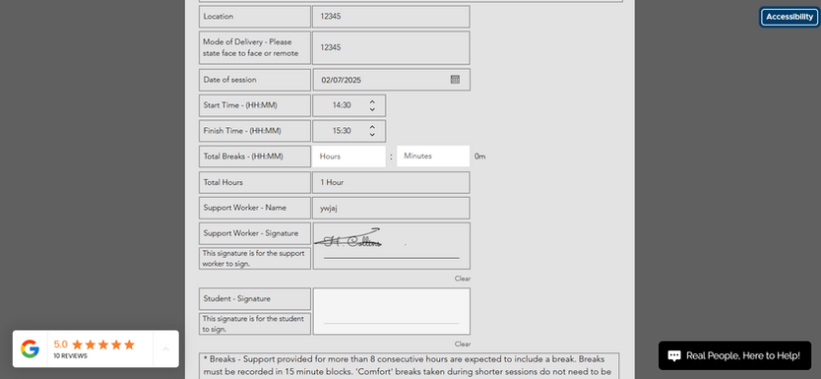Click the Start Time 14:30 field
821x379 pixels.
click(349, 105)
